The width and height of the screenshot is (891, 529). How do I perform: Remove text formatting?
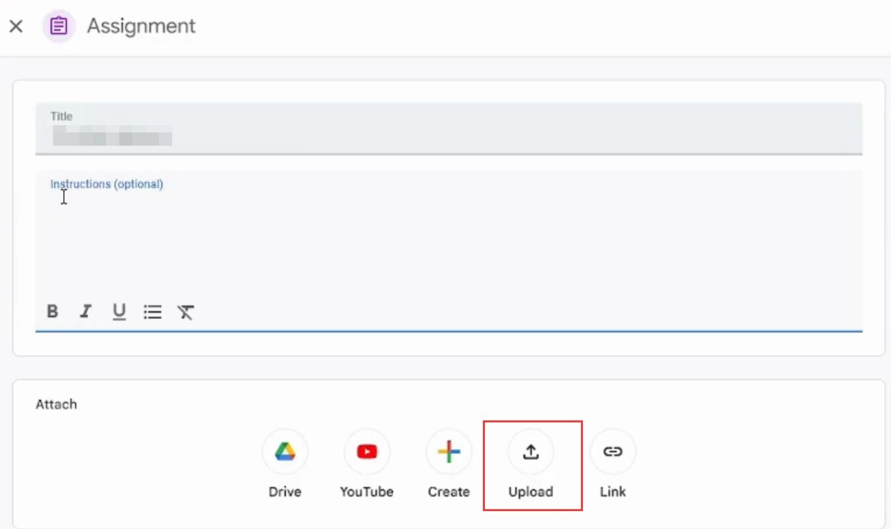coord(185,312)
